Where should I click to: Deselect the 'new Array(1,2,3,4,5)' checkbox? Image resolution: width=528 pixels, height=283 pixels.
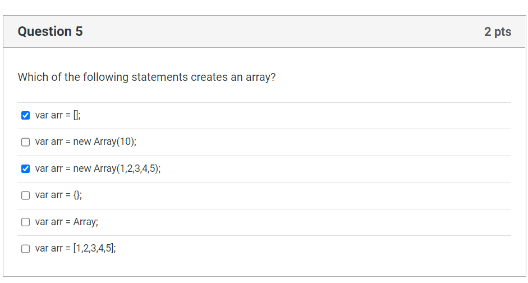[26, 169]
